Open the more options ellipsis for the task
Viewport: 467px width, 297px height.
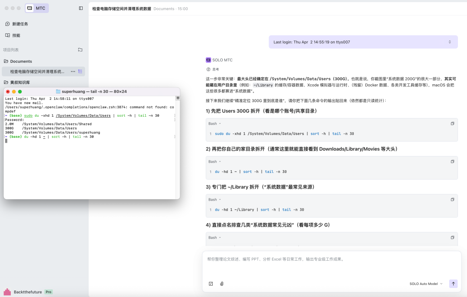click(x=73, y=71)
